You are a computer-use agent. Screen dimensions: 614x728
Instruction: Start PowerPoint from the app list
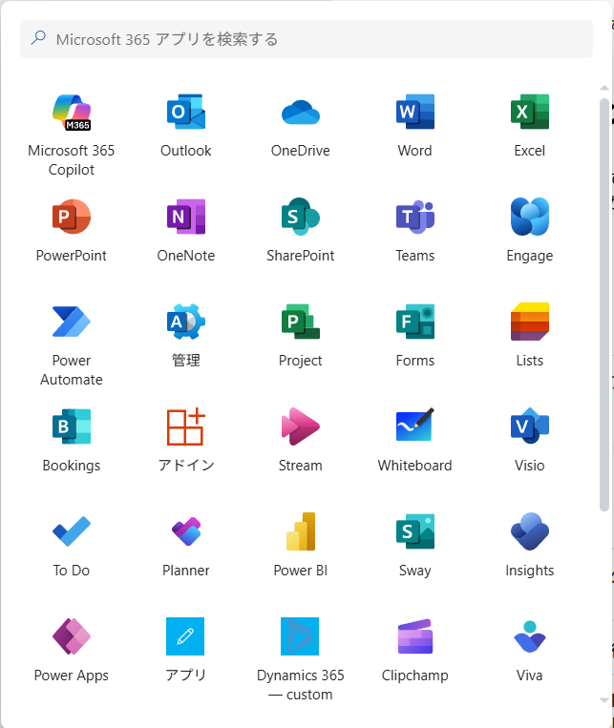coord(71,217)
